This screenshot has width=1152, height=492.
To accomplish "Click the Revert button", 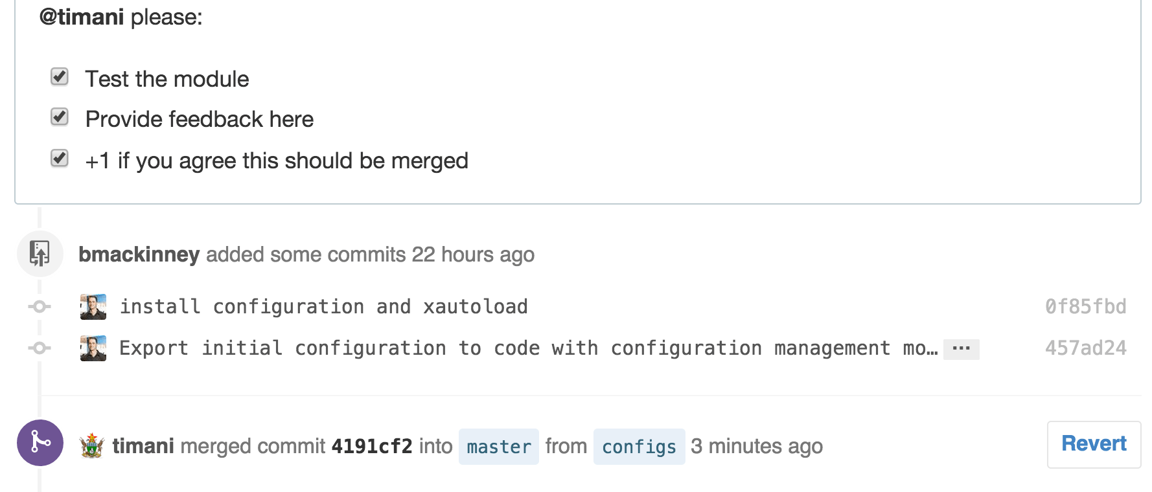I will pyautogui.click(x=1093, y=443).
